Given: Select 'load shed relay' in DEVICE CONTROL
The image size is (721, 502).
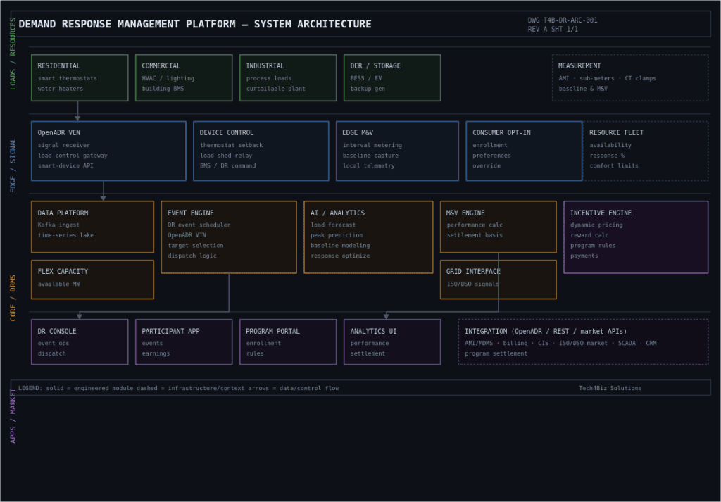Looking at the screenshot, I should [226, 156].
